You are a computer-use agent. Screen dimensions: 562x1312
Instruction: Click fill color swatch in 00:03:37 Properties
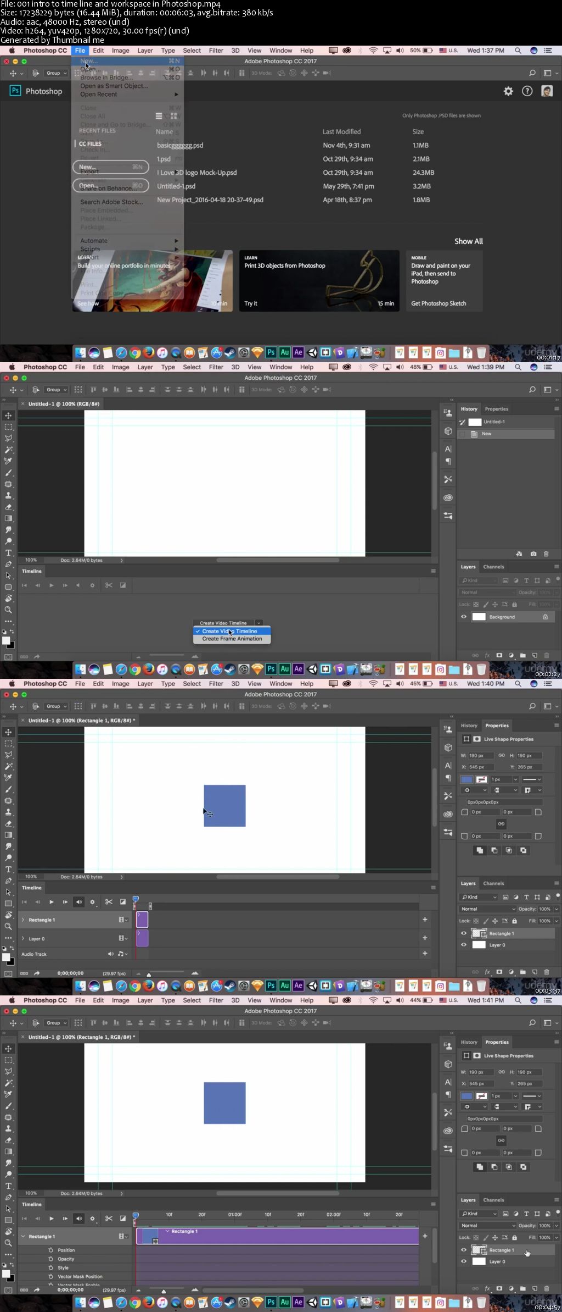(467, 779)
